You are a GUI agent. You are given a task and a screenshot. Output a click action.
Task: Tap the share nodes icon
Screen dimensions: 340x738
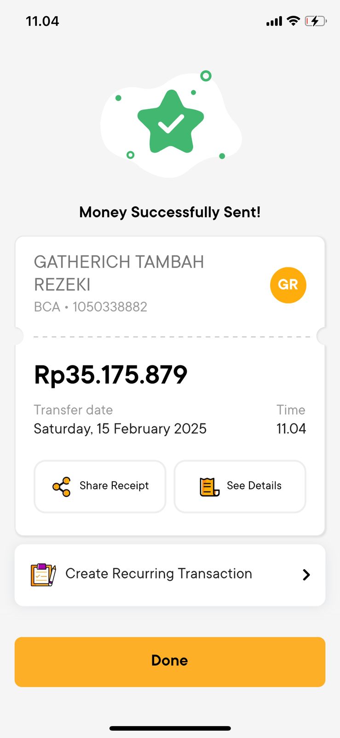(x=62, y=487)
